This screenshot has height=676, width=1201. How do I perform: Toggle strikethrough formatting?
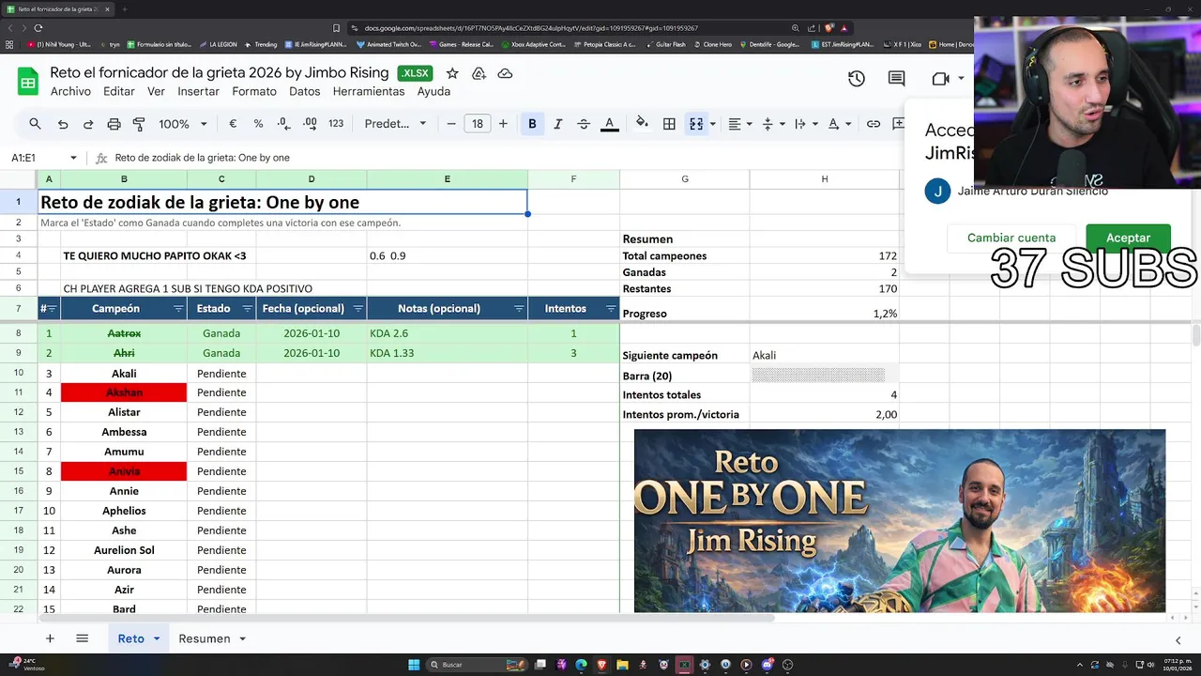coord(584,124)
